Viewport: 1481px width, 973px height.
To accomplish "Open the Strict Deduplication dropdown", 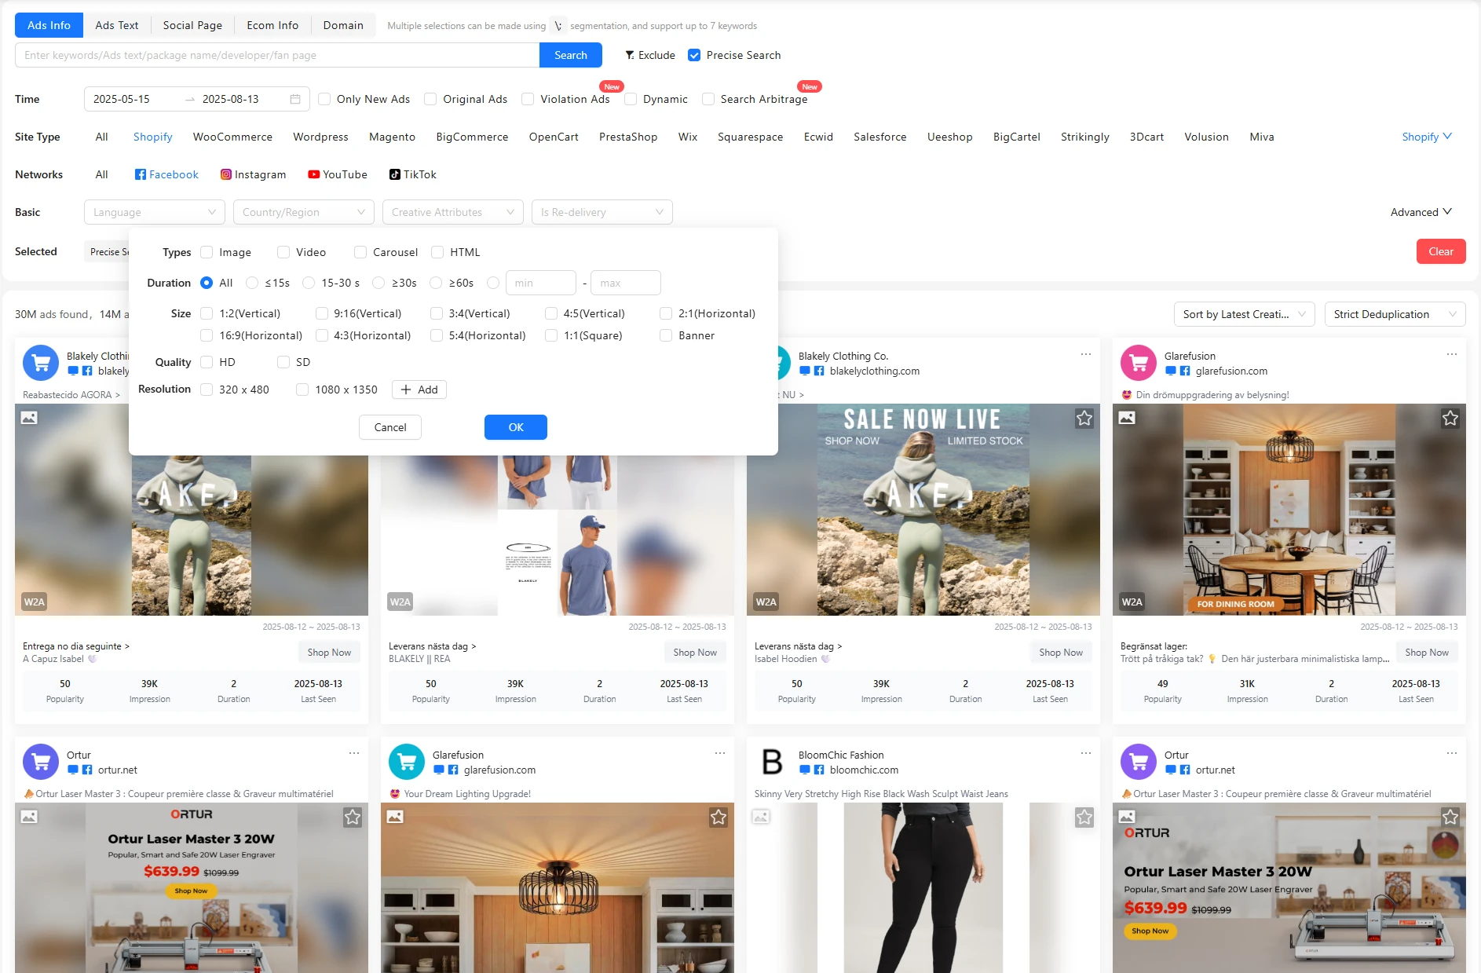I will coord(1394,314).
